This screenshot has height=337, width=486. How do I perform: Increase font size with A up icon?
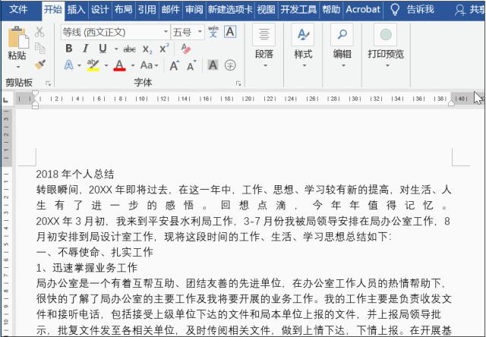174,65
